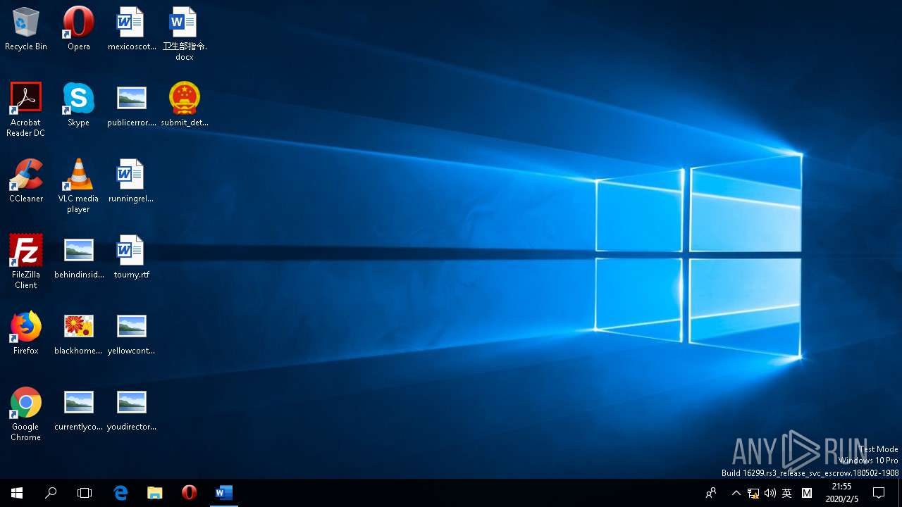Open the Action Center notifications icon
Screen dimensions: 902x507
pos(879,493)
